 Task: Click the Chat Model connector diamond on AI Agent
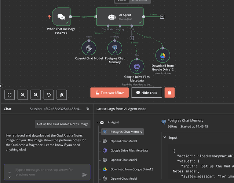[x=108, y=26]
